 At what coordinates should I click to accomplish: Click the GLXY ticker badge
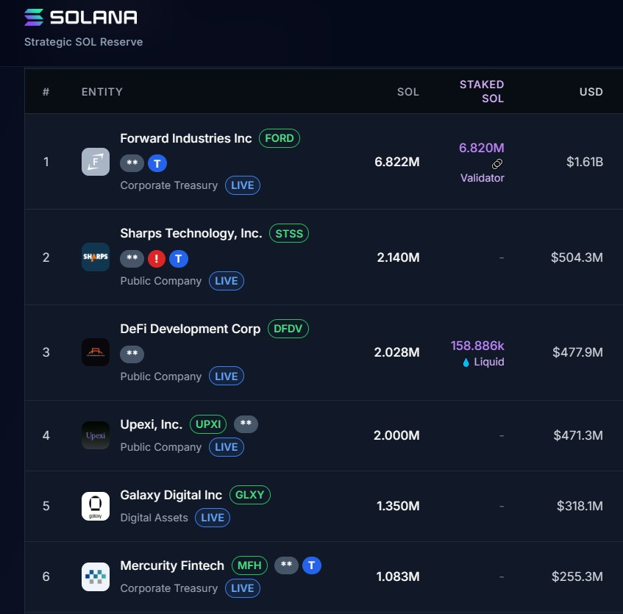coord(250,495)
